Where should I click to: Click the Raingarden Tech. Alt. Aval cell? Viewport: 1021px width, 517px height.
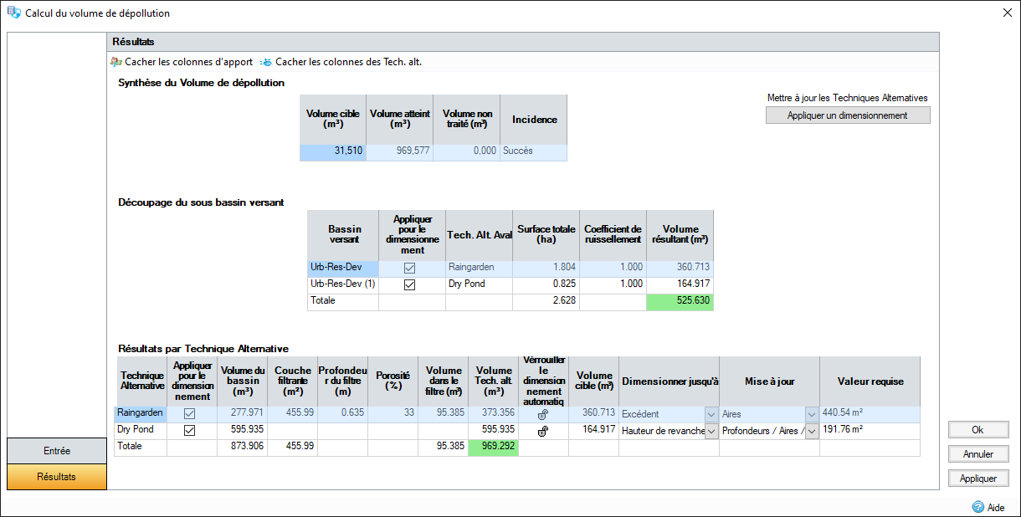[x=479, y=268]
